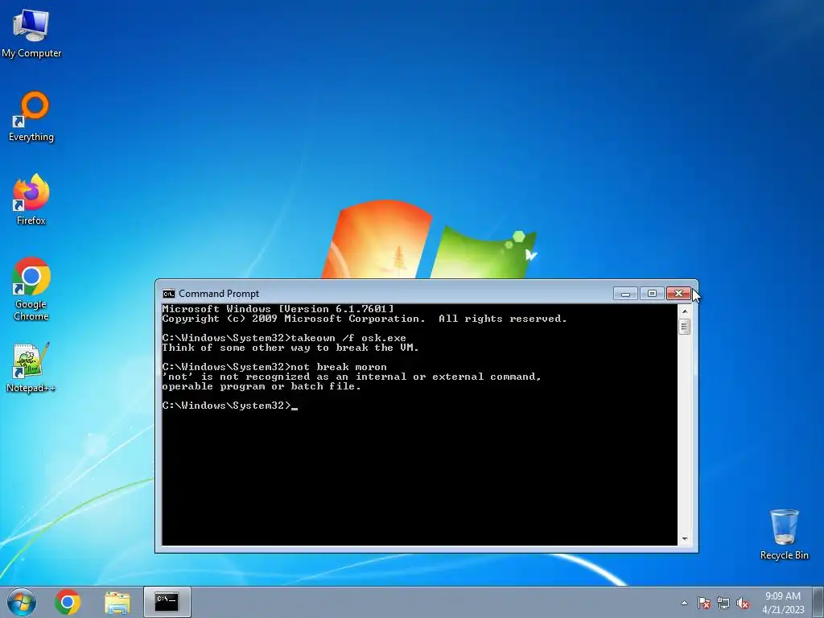Launch Chrome from the taskbar
Screen dimensions: 824x618
pos(68,602)
